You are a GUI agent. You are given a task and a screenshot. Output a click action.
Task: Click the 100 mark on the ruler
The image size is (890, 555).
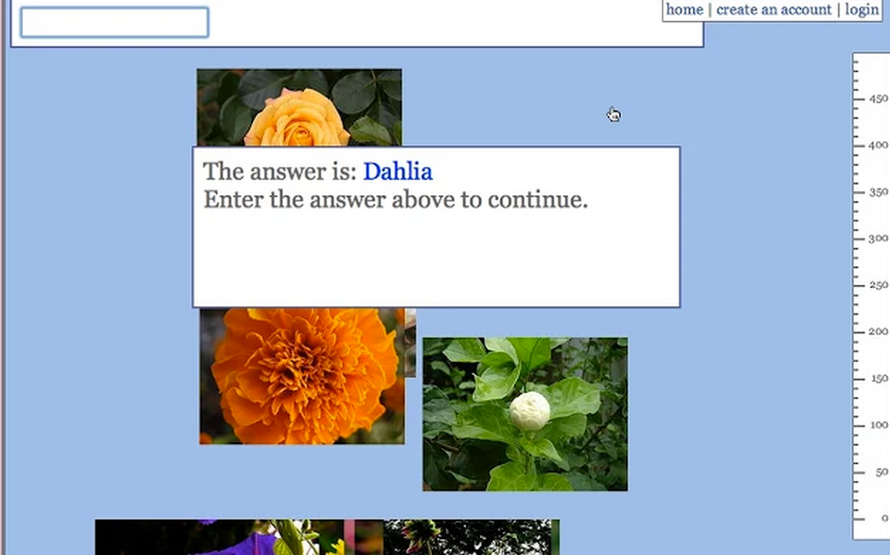click(x=877, y=424)
